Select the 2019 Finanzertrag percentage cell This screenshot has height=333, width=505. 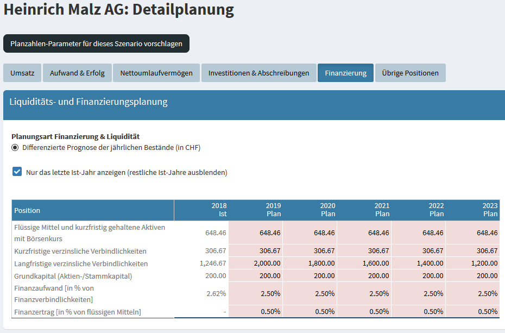pos(256,311)
